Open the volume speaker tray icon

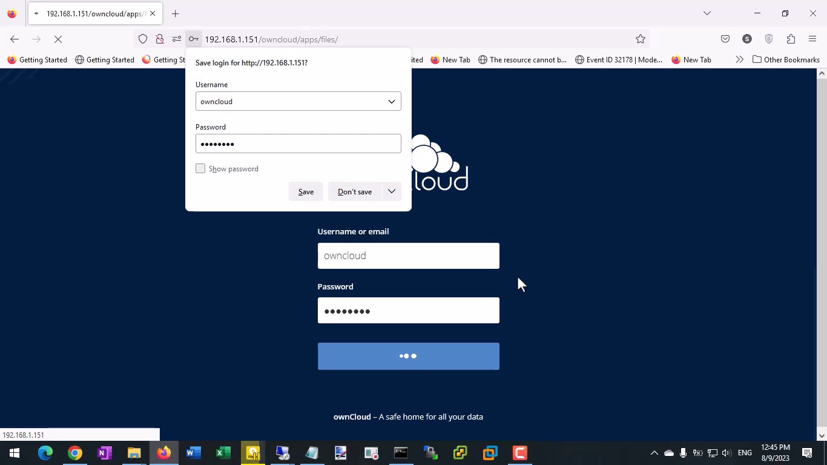coord(727,453)
